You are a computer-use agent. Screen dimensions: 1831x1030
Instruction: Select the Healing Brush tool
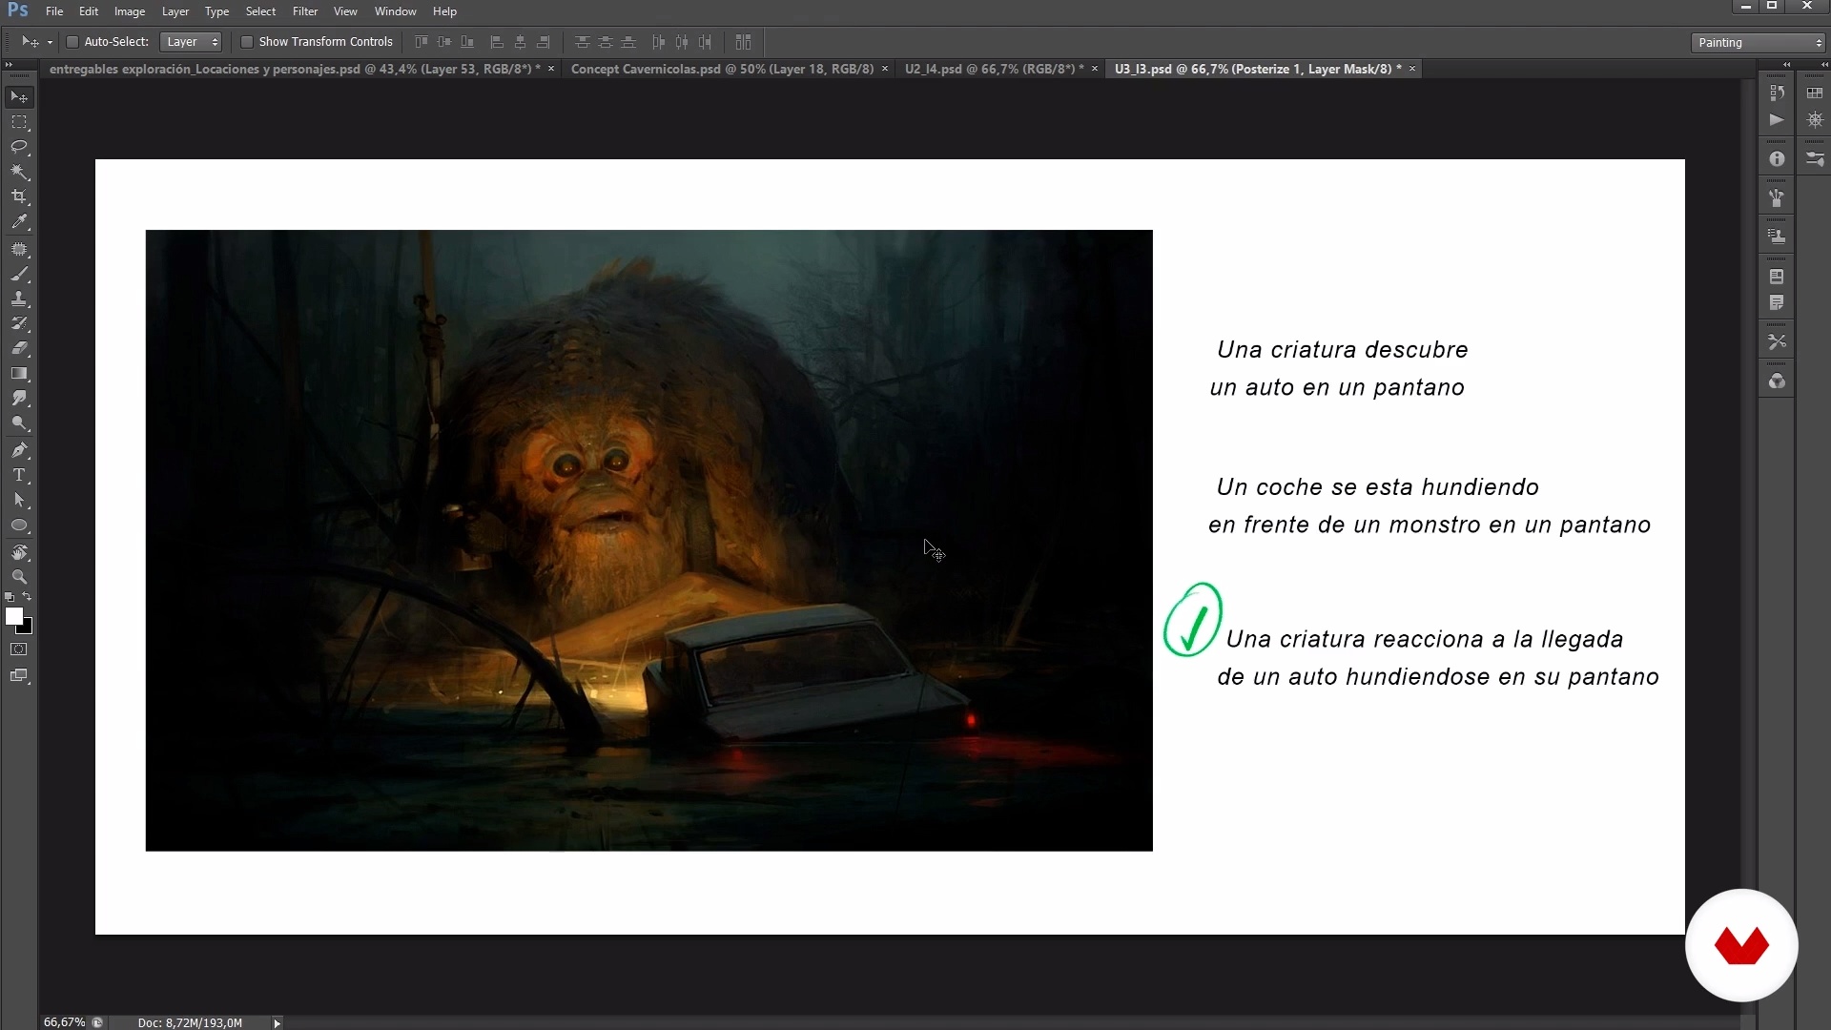[19, 249]
